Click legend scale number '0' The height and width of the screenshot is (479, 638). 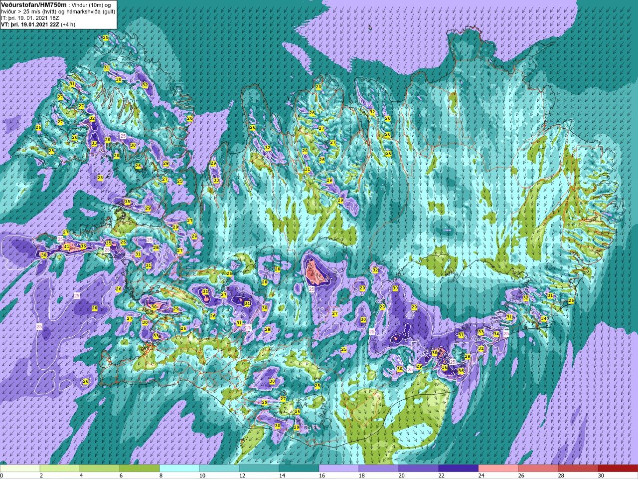[x=2, y=476]
